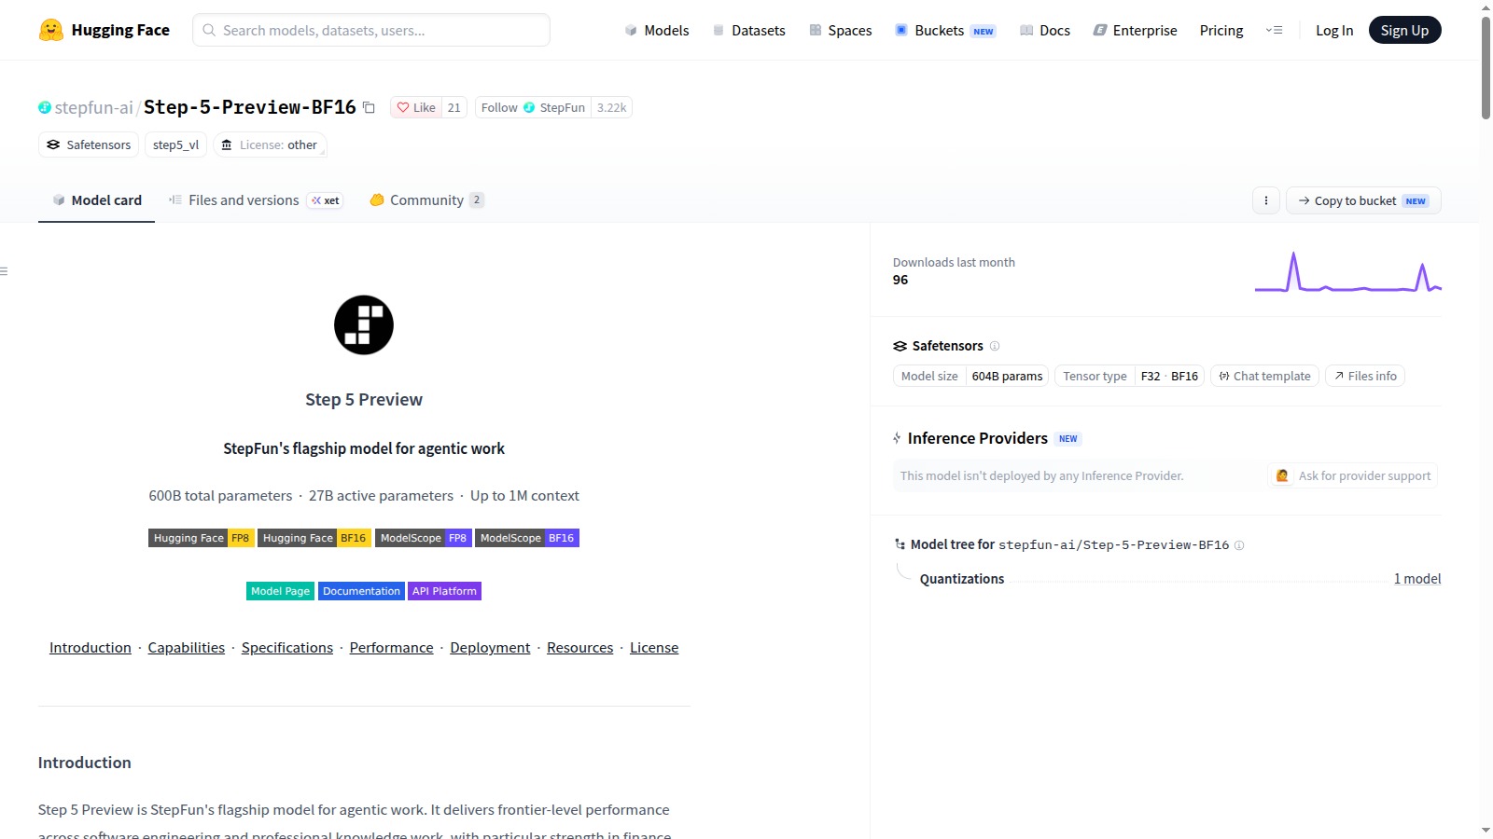Click the Hugging Face FP8 badge

click(202, 538)
